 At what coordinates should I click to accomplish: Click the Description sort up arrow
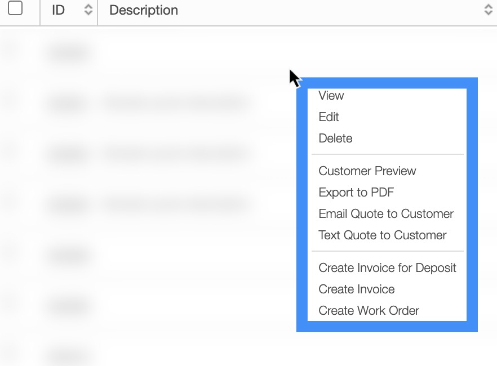pos(488,6)
